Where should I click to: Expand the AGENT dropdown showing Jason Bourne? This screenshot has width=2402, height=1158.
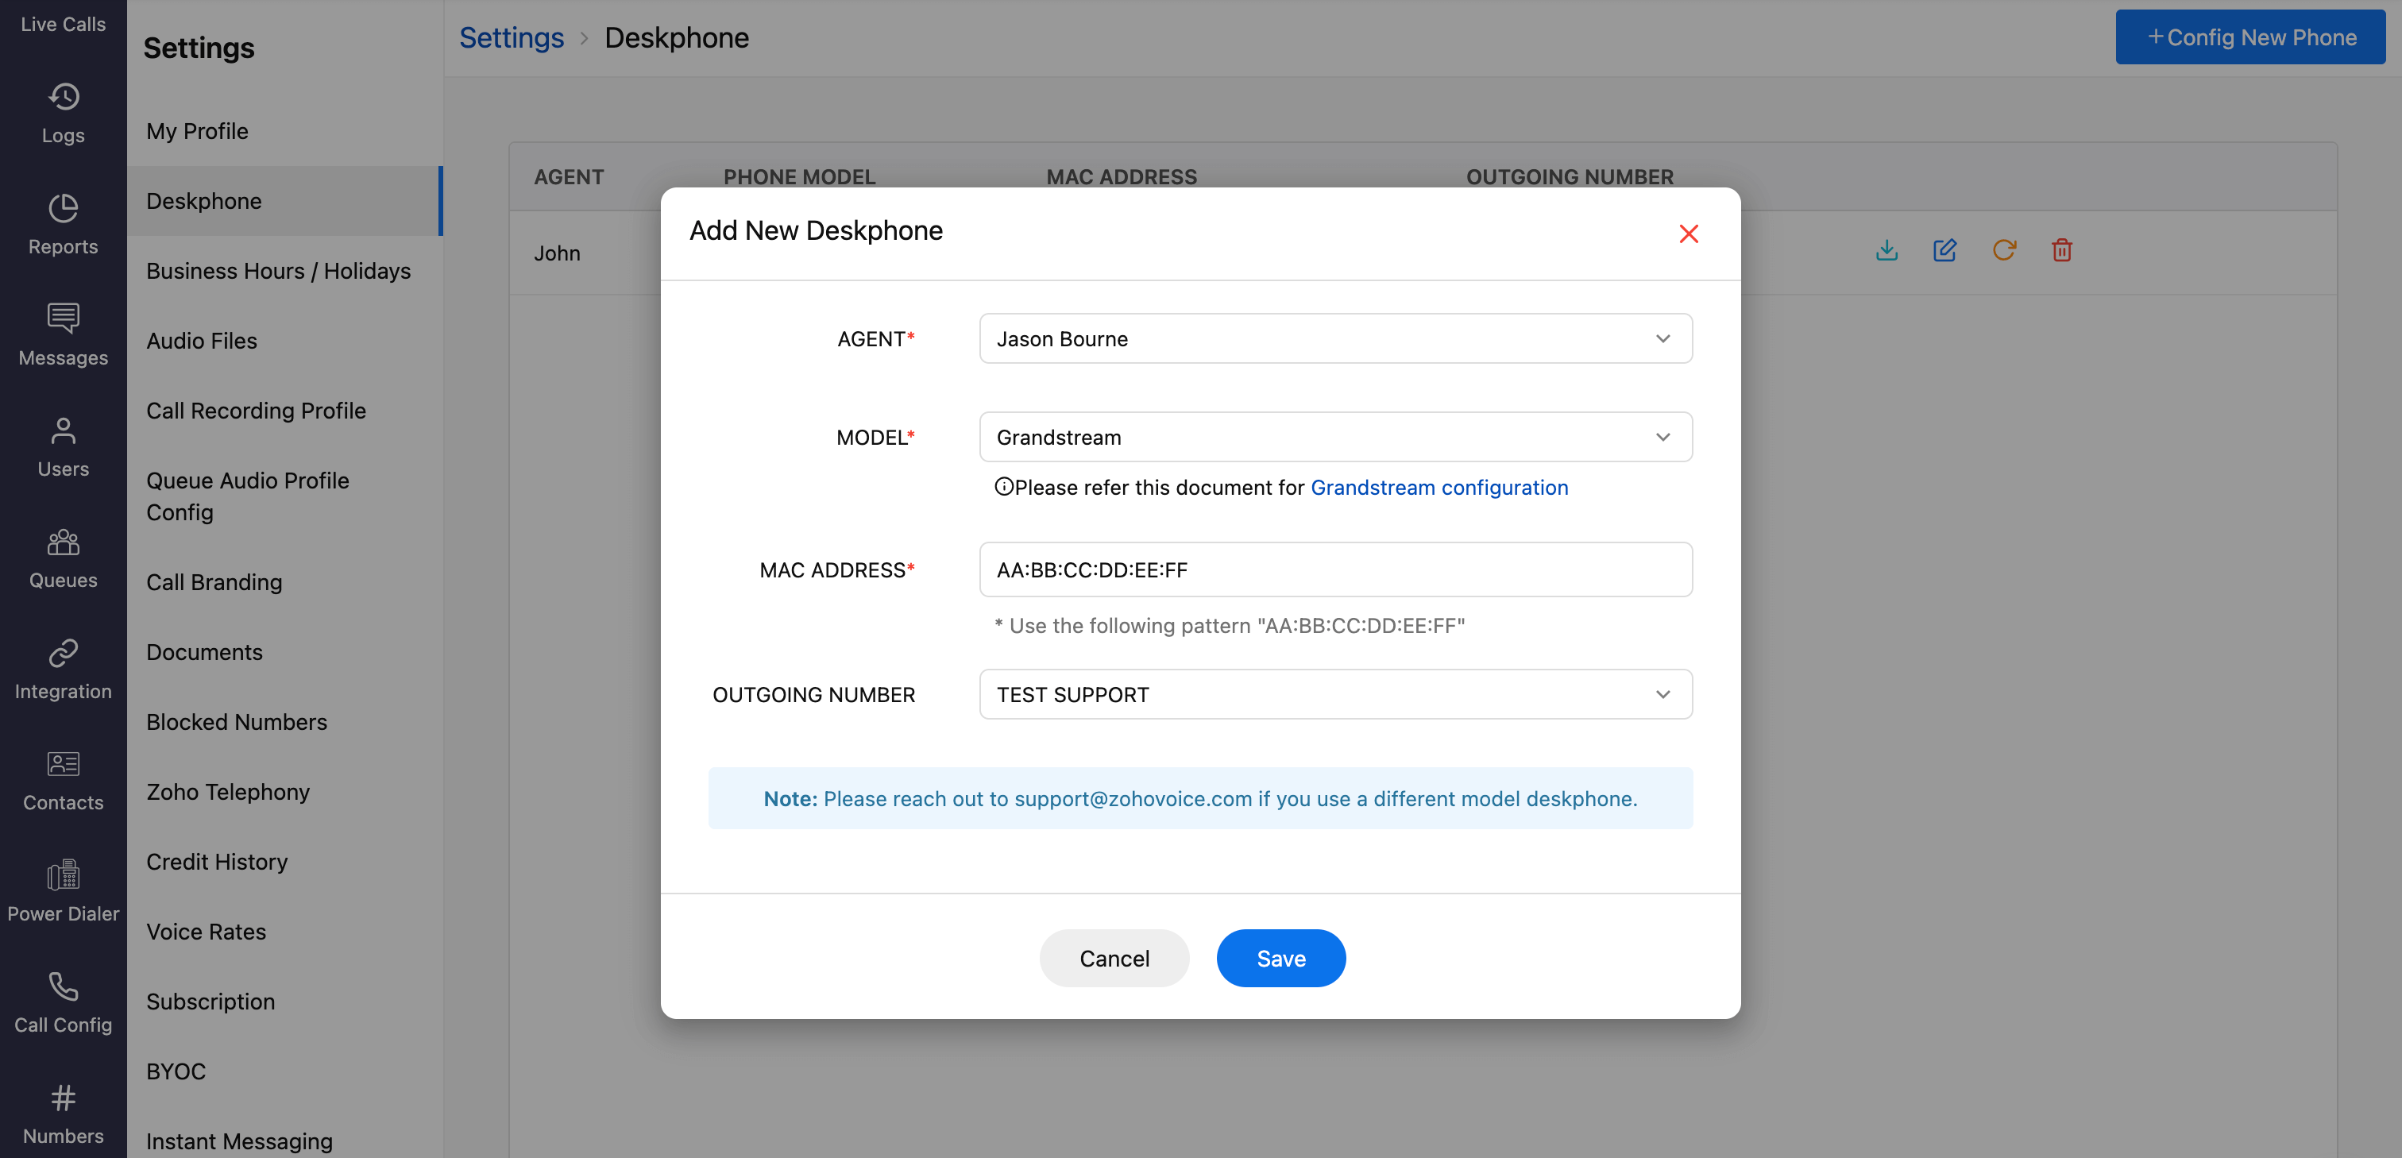pyautogui.click(x=1335, y=338)
